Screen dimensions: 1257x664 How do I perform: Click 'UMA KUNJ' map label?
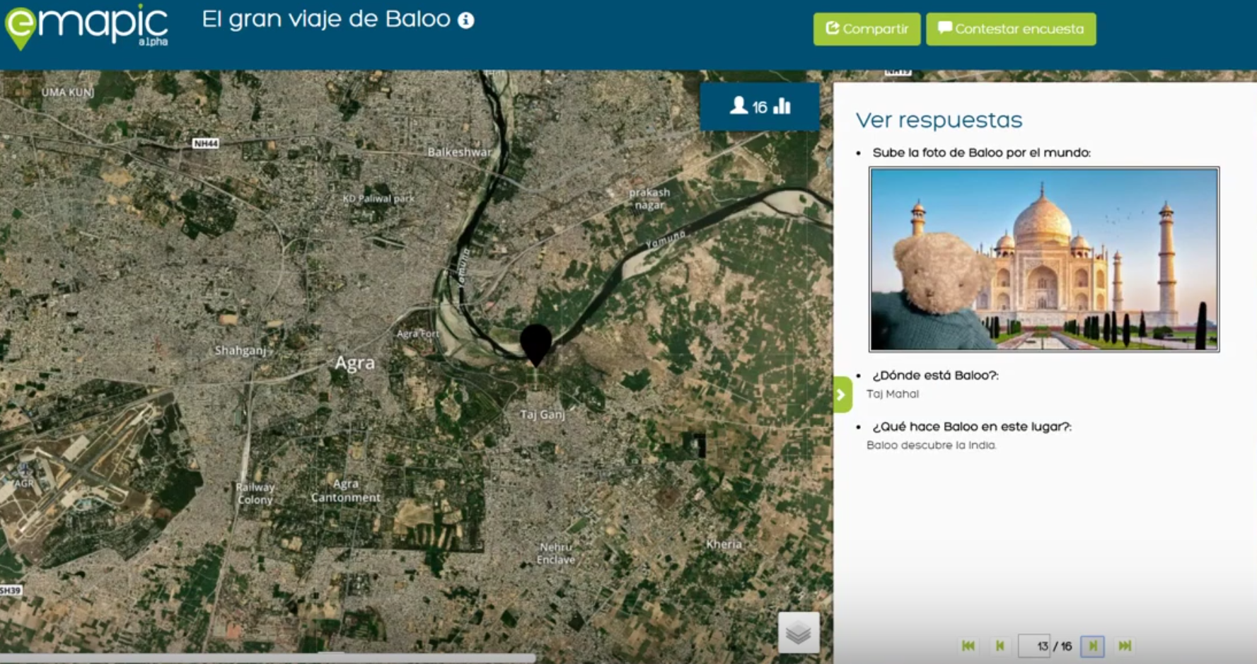(67, 93)
